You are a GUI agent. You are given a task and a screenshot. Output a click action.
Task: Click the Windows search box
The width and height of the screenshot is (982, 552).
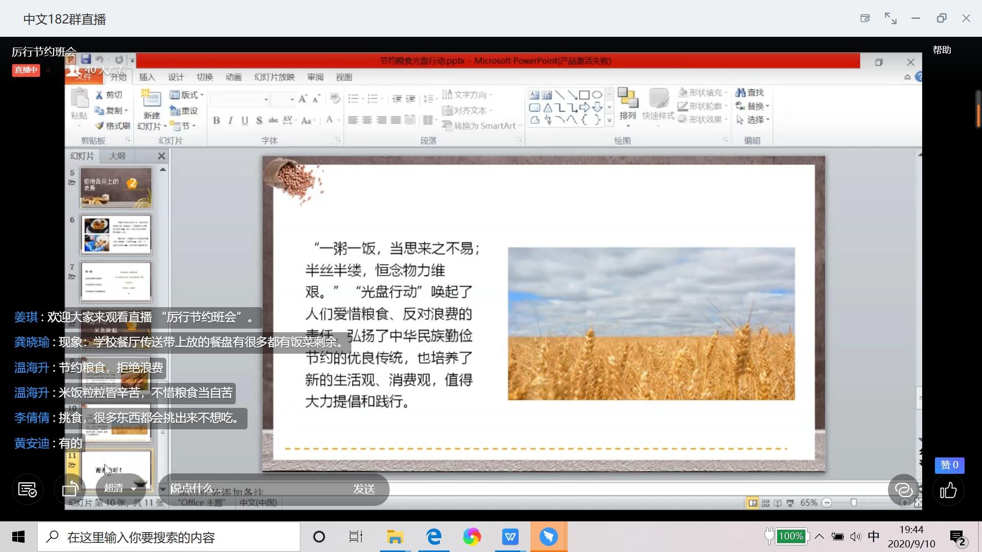[x=169, y=537]
